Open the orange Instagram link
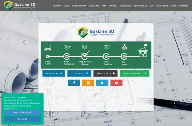The height and width of the screenshot is (126, 192). pos(88,83)
